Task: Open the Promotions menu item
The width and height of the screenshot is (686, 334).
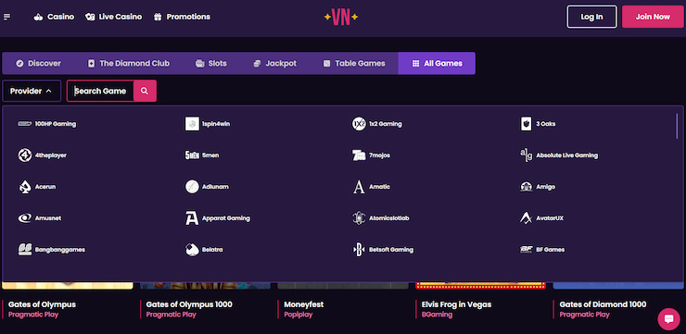Action: click(x=182, y=17)
